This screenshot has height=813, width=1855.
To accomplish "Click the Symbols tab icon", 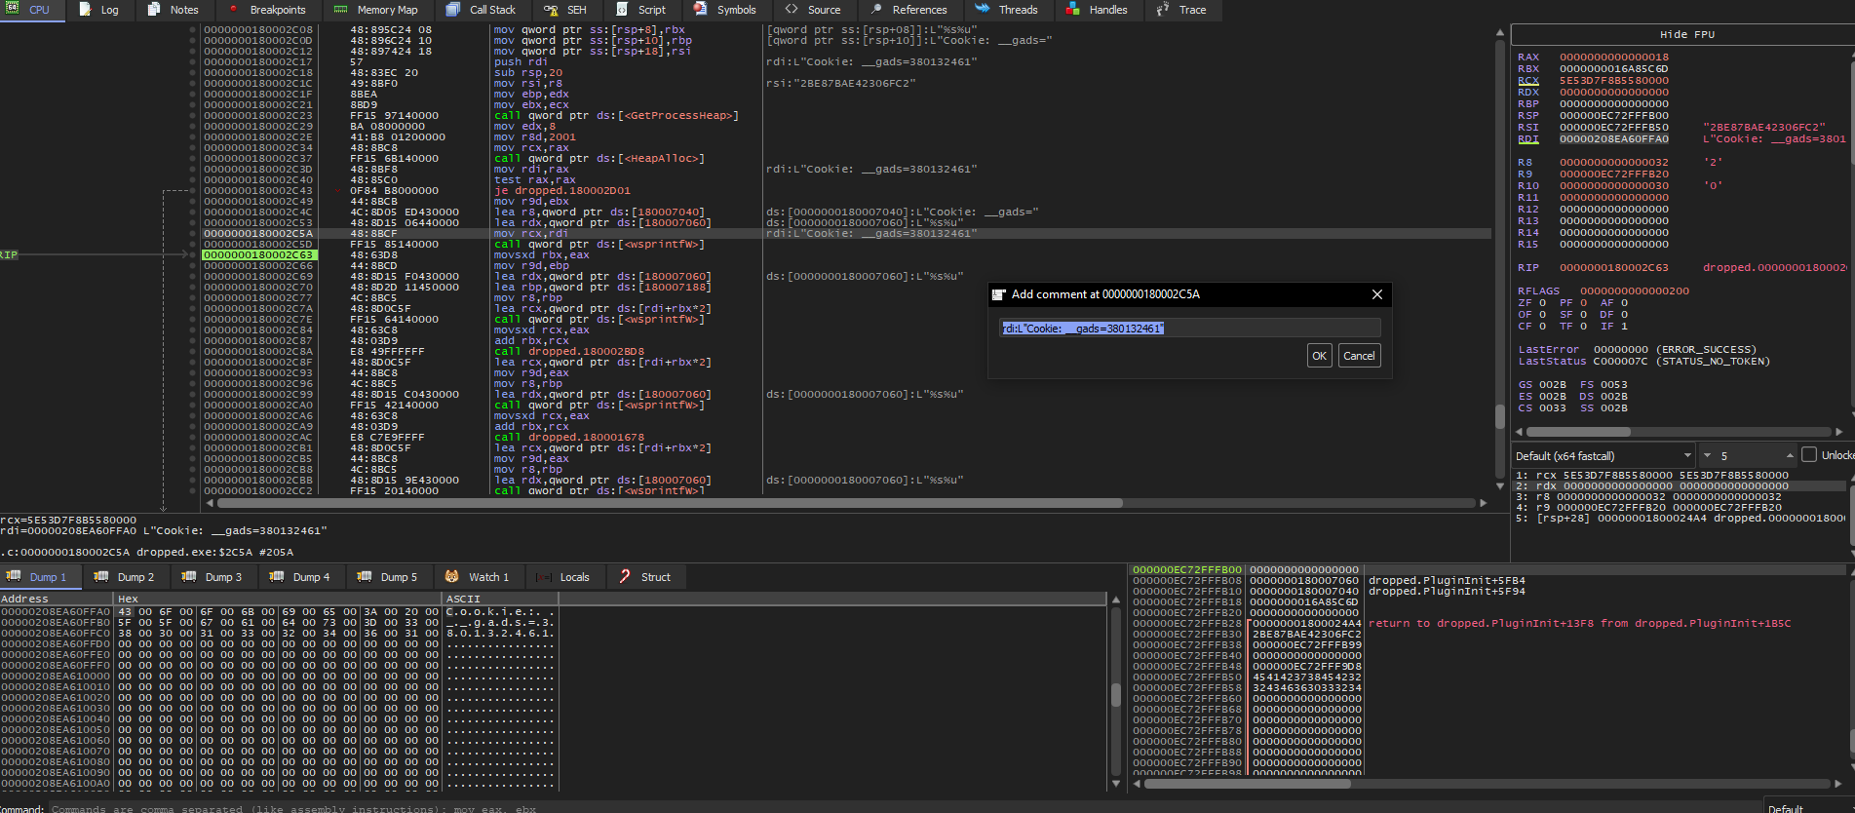I will [x=700, y=10].
